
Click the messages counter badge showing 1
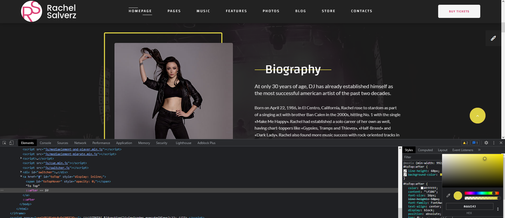click(x=475, y=143)
